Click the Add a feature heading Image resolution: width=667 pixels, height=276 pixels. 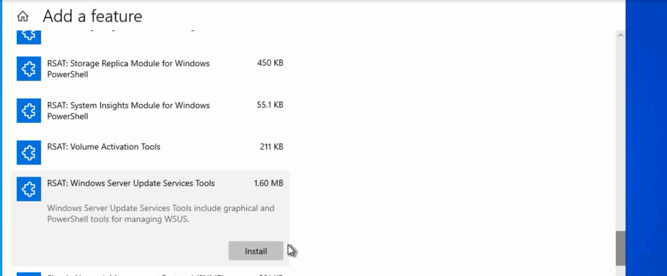click(x=92, y=16)
